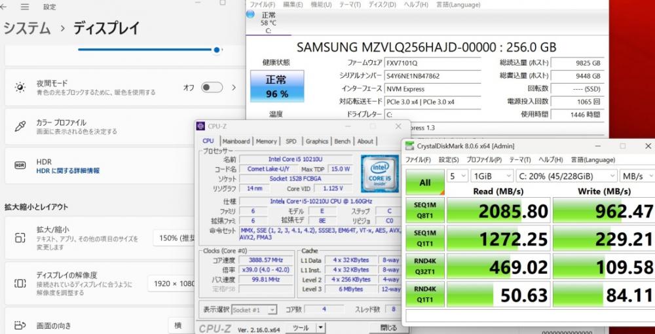
Task: Click the Intel Core i5 logo
Action: 380,174
